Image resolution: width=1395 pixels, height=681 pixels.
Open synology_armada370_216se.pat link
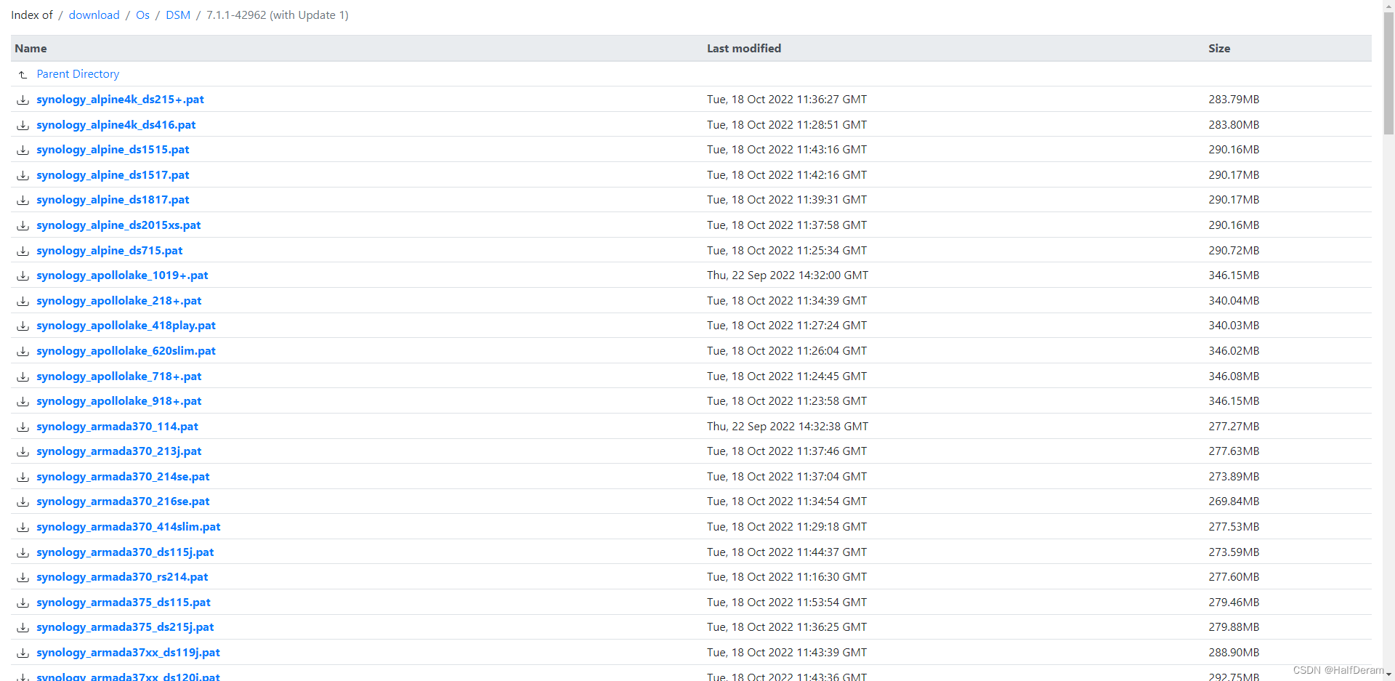tap(124, 501)
